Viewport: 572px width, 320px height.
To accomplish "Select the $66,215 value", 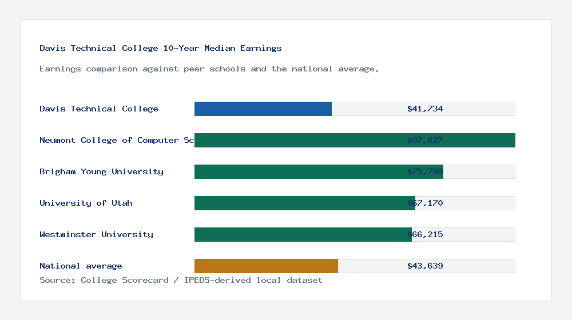I will [x=425, y=234].
